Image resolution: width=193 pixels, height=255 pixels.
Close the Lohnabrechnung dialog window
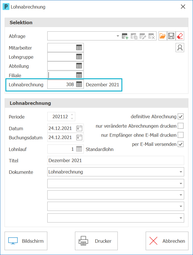click(x=183, y=7)
